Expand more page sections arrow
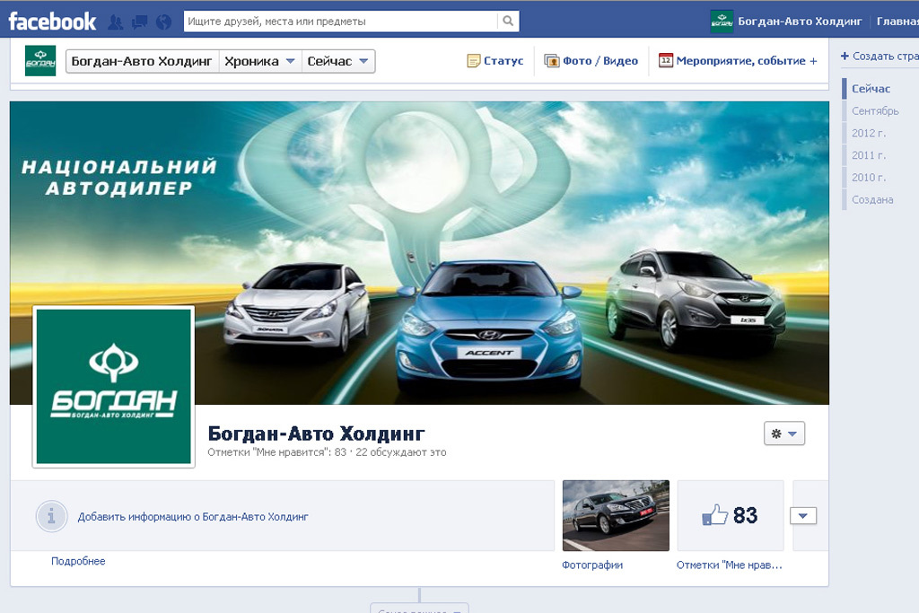This screenshot has height=613, width=919. [x=802, y=515]
